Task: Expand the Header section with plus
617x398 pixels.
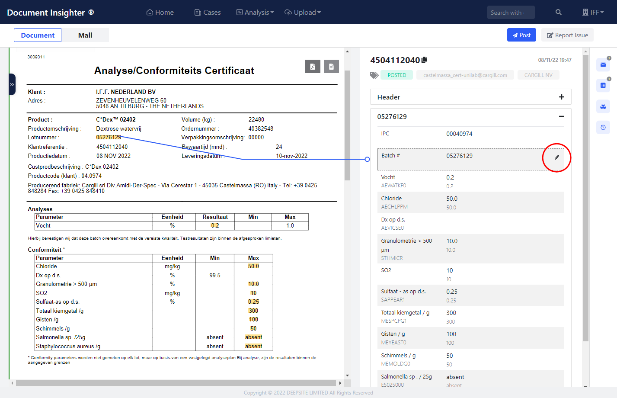Action: tap(561, 97)
